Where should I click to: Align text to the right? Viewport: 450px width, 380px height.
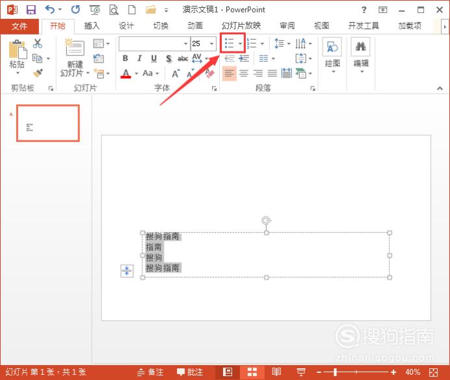pyautogui.click(x=258, y=74)
